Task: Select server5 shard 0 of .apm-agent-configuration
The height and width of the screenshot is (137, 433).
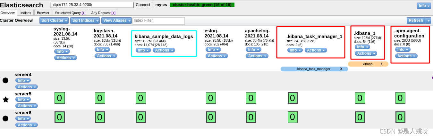Action: pos(400,98)
